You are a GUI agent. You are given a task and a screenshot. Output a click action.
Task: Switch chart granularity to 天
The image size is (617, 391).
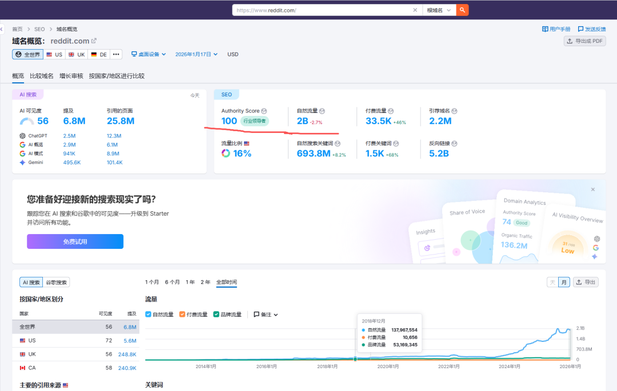(552, 281)
